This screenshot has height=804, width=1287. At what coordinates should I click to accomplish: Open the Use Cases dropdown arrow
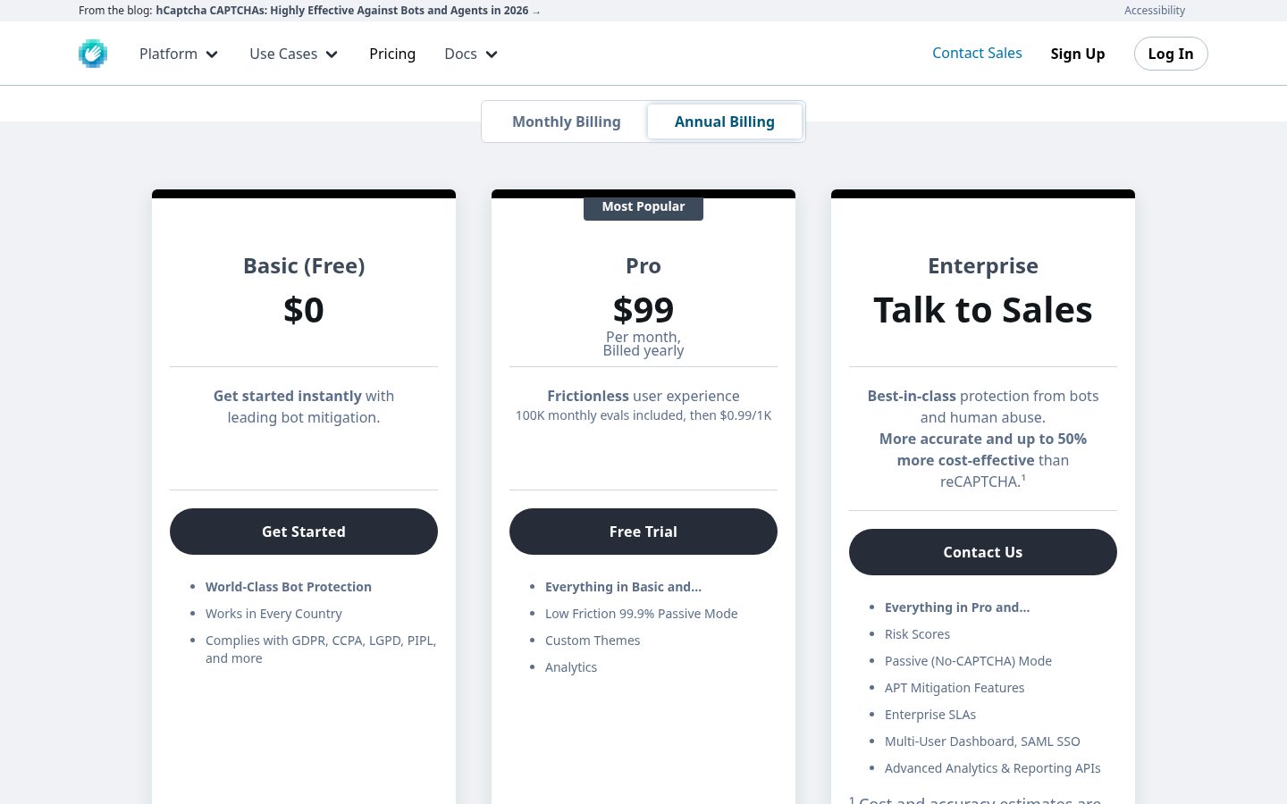click(332, 54)
